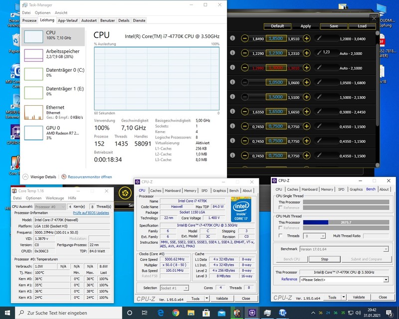Viewport: 399px width, 319px height.
Task: Click the Validate button in the CPU-Z CPU window
Action: pyautogui.click(x=222, y=299)
